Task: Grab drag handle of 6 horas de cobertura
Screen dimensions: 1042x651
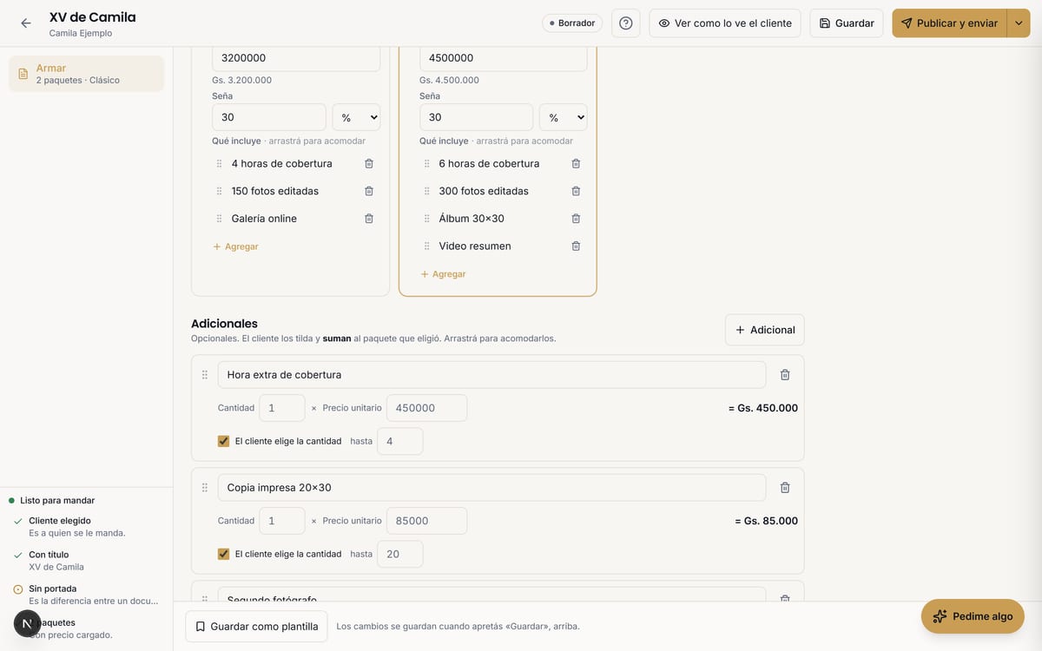Action: 426,163
